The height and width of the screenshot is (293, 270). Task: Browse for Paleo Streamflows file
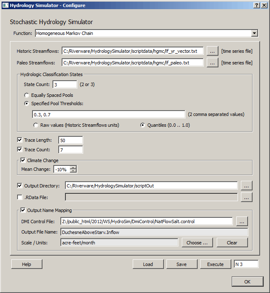(x=212, y=63)
